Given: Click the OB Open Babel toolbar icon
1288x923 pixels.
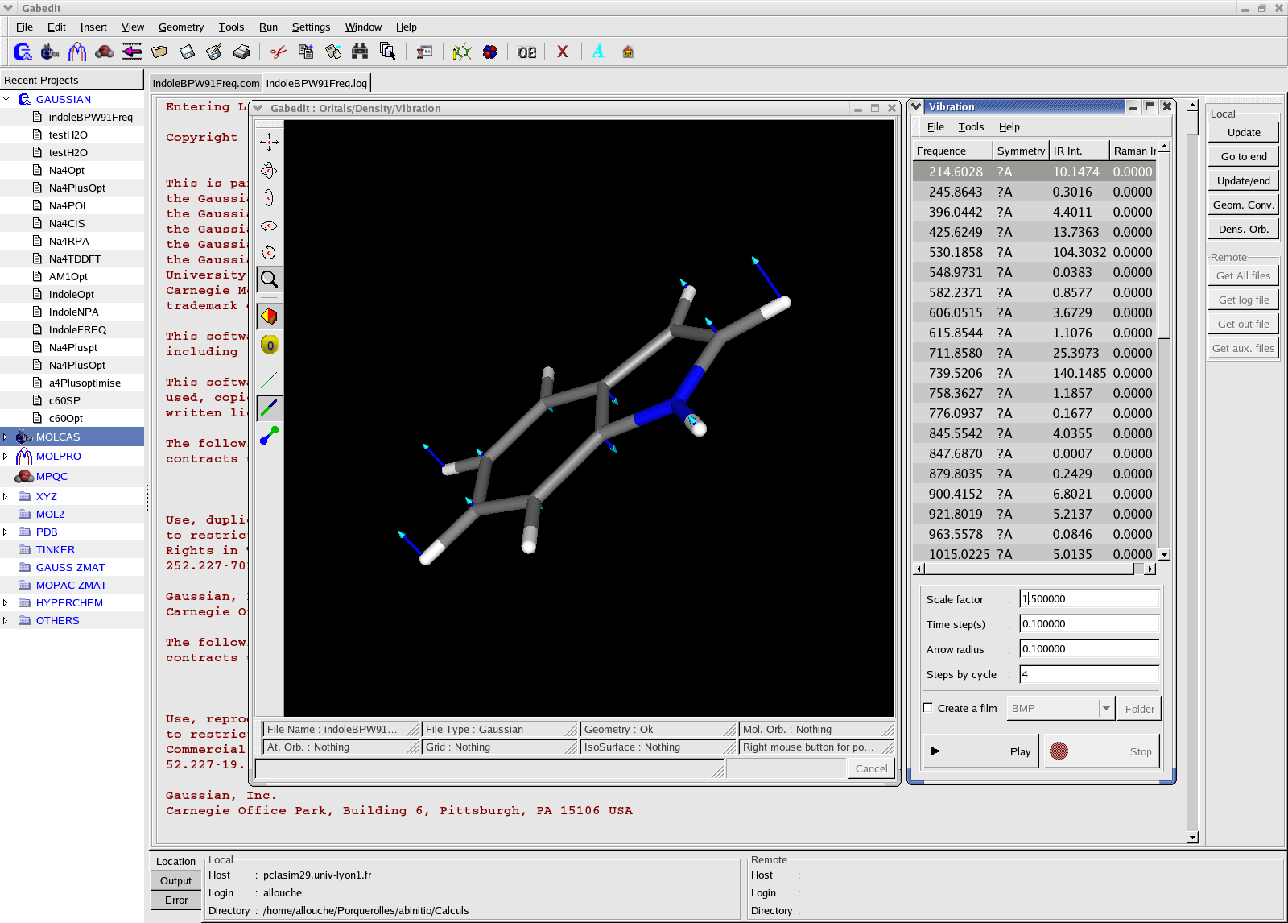Looking at the screenshot, I should pyautogui.click(x=526, y=52).
